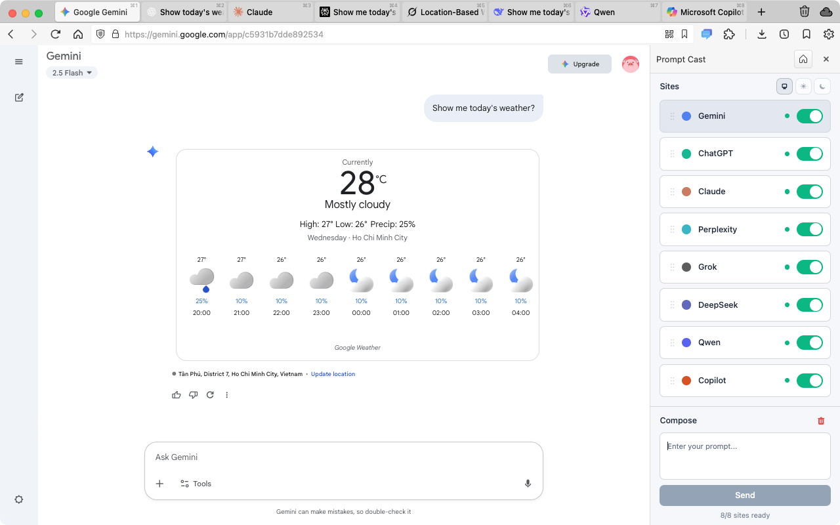Click the Prompt Cast home icon
840x525 pixels.
pos(803,59)
